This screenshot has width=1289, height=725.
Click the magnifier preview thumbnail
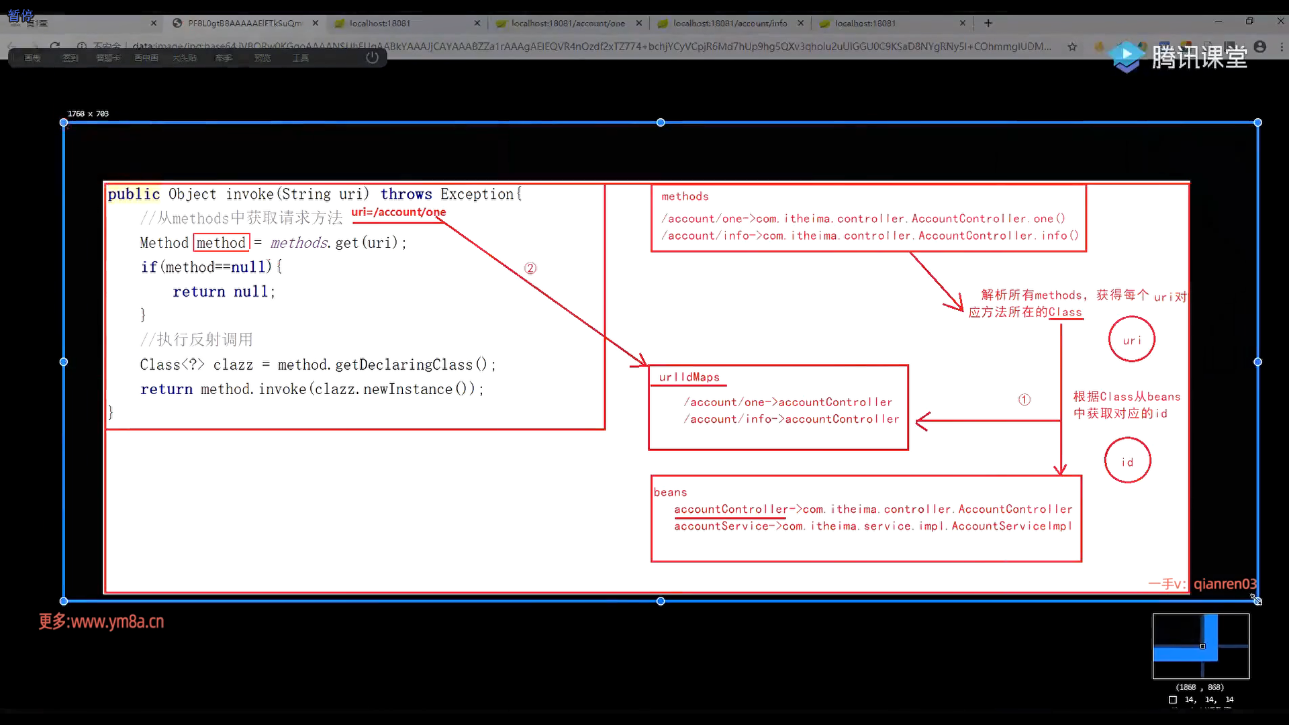click(1201, 646)
